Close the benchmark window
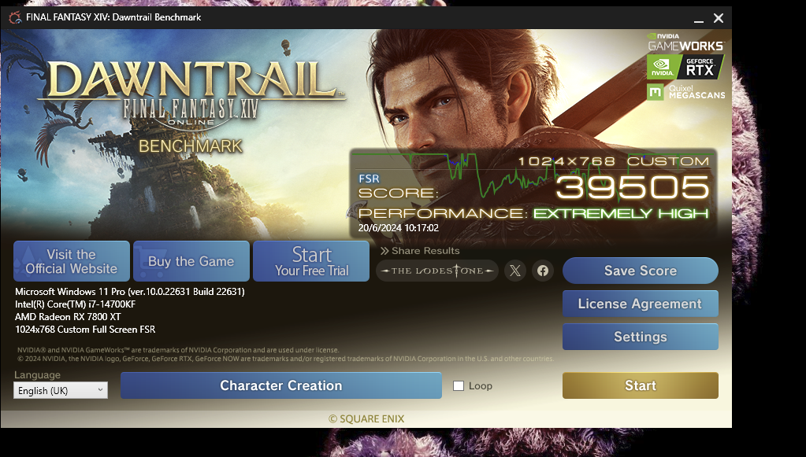 pyautogui.click(x=719, y=18)
